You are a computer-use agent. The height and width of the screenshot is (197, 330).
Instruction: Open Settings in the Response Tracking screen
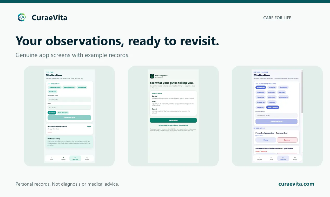[295, 158]
